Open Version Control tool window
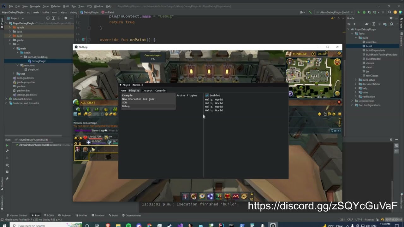The height and width of the screenshot is (227, 404). (x=17, y=215)
